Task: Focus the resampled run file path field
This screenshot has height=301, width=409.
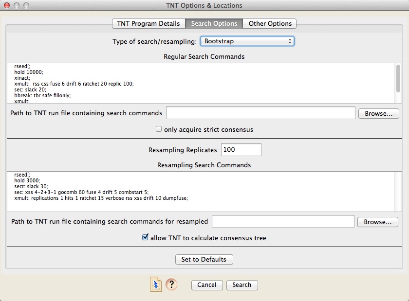Action: (283, 221)
